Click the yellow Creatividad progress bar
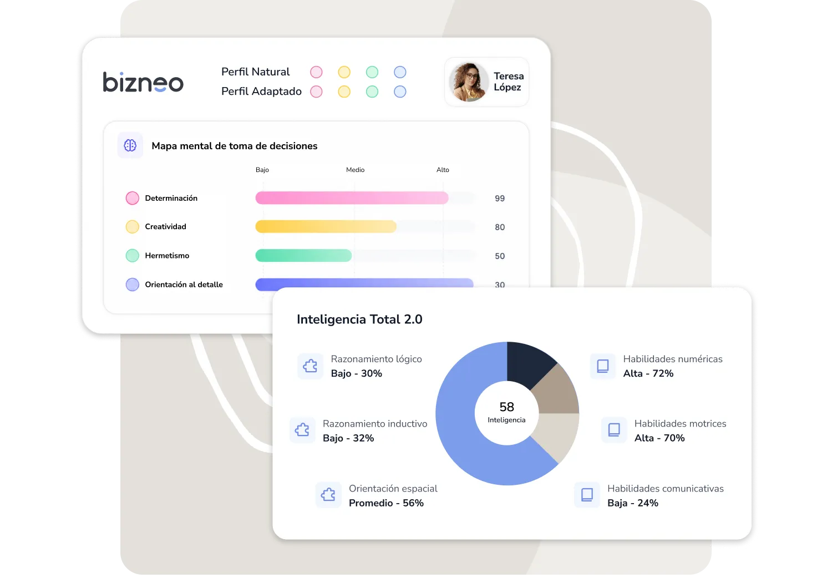The image size is (832, 583). tap(326, 226)
